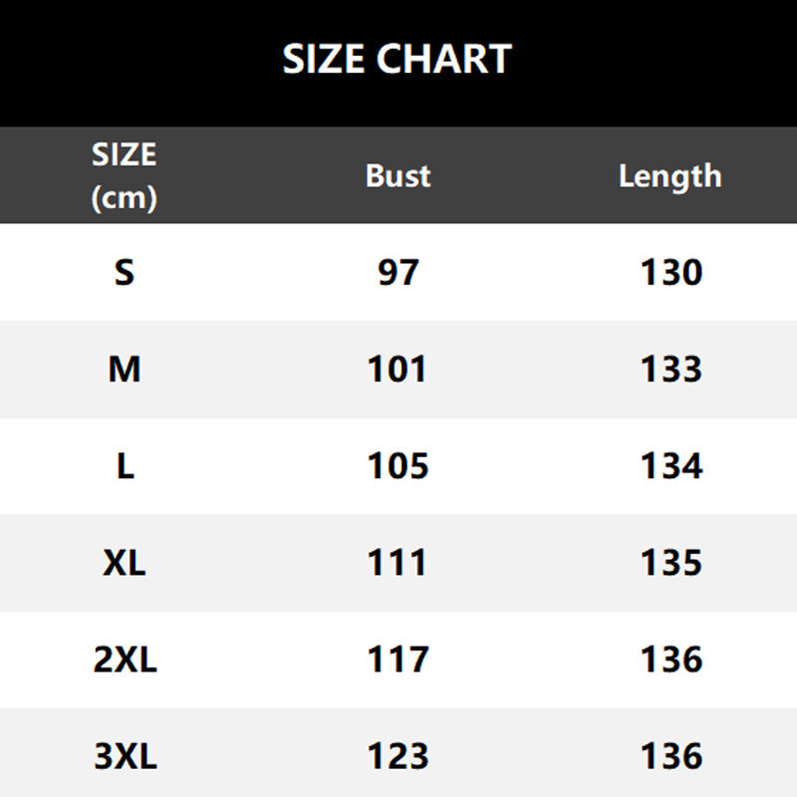Click the SIZE CHART title text
Viewport: 797px width, 797px height.
pyautogui.click(x=397, y=59)
